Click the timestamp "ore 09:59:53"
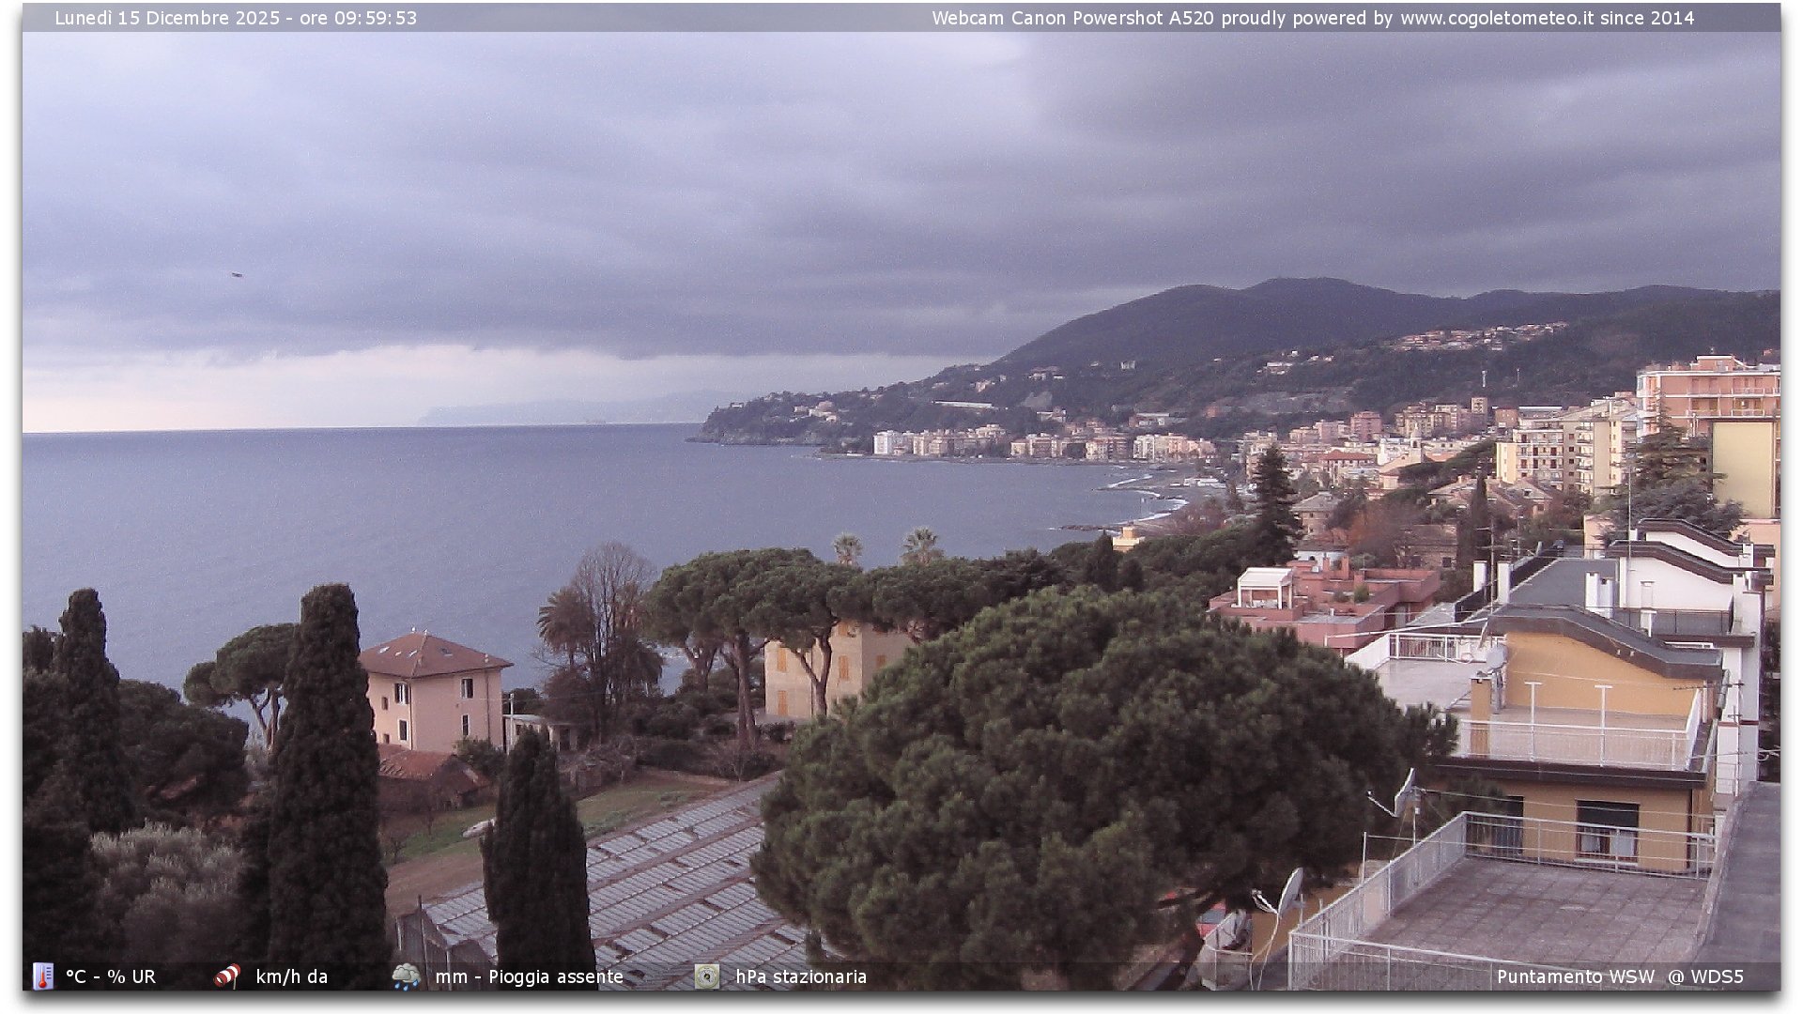Screen dimensions: 1803x1014 [x=358, y=18]
